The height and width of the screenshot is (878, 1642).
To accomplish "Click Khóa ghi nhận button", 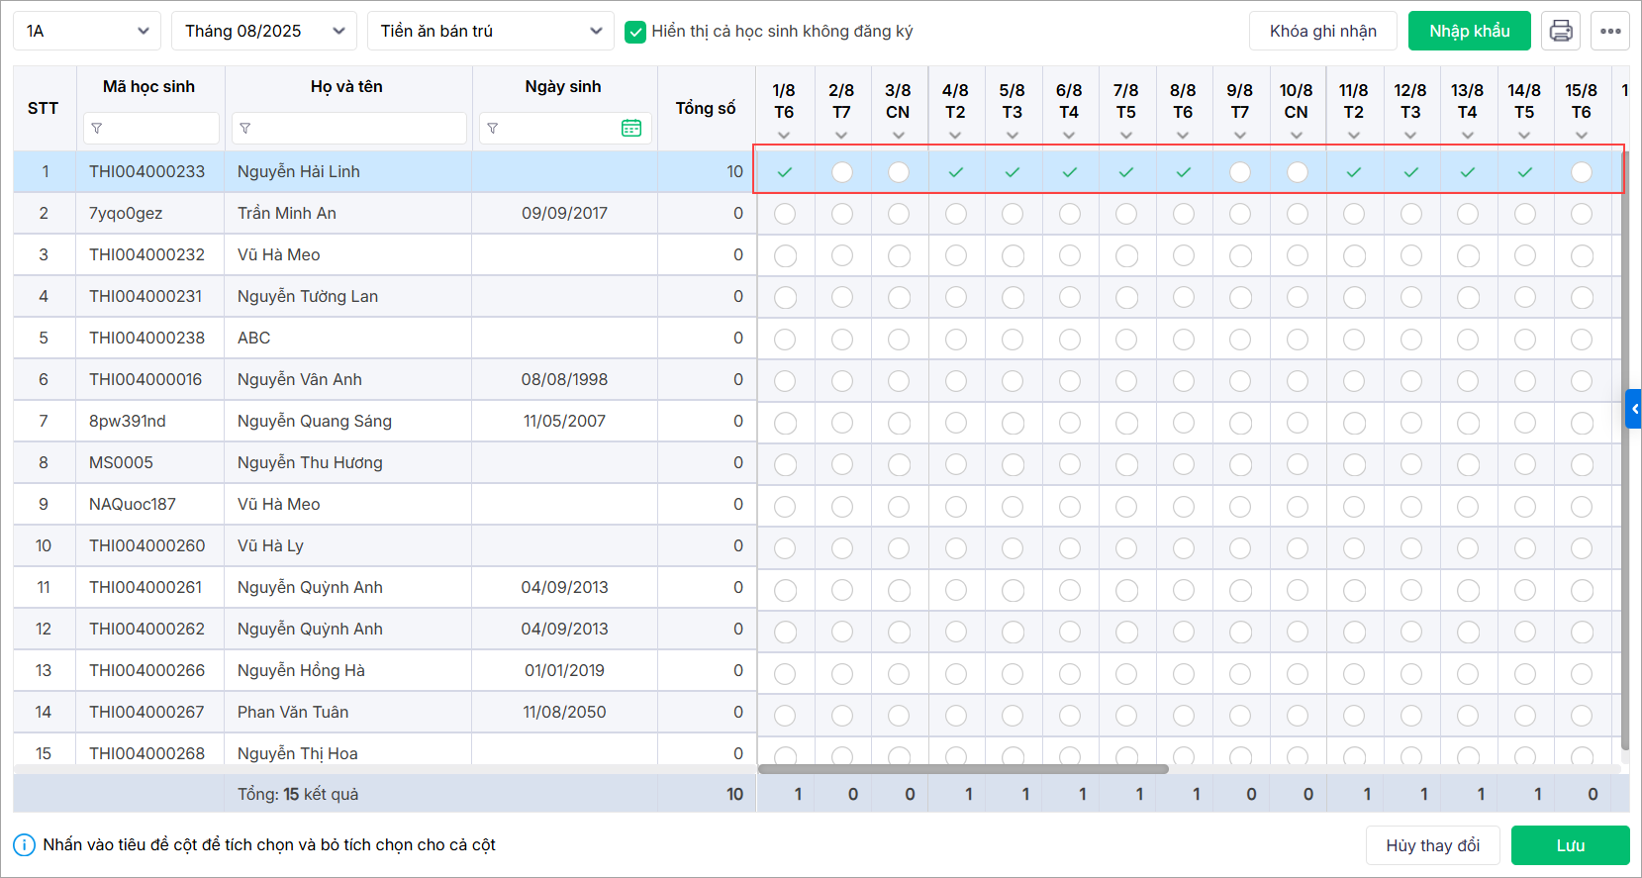I will [x=1323, y=31].
